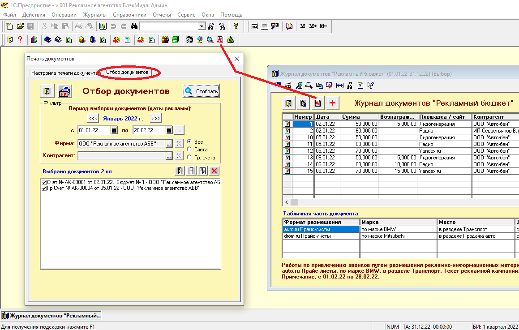Click the journal table horizontal scroll left arrow
This screenshot has height=330, width=519.
coord(287,202)
